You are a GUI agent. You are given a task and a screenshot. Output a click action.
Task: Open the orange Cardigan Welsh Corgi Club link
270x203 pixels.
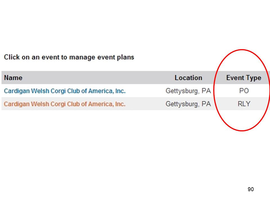[x=65, y=104]
